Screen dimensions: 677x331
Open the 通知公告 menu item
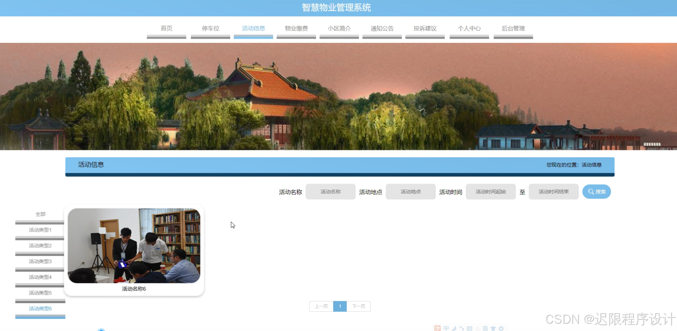(x=382, y=29)
